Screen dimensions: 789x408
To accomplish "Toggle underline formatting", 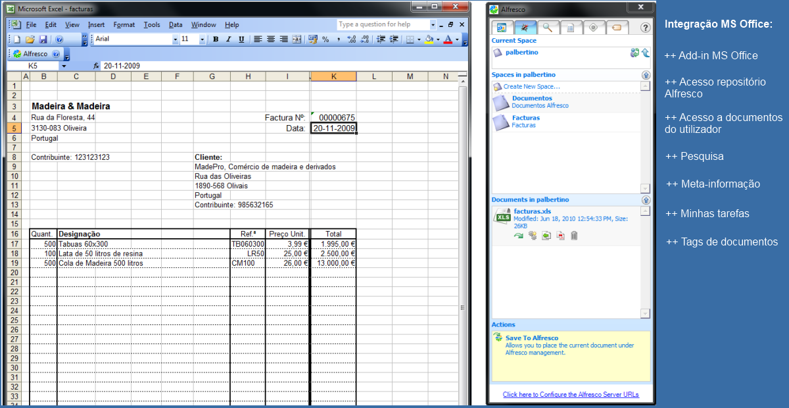I will [241, 39].
